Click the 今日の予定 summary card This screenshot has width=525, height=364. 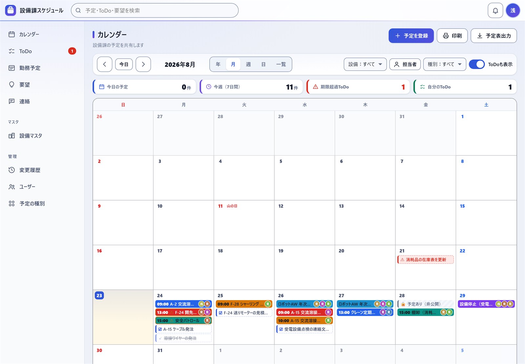144,87
